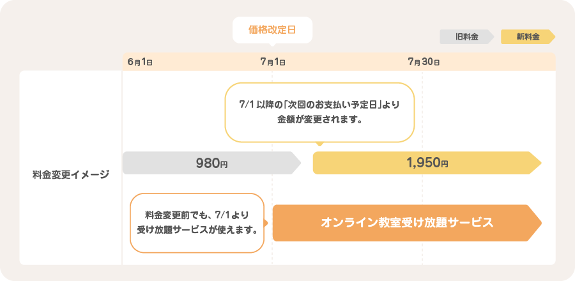Click the arrow tip of 980円 bar

296,163
